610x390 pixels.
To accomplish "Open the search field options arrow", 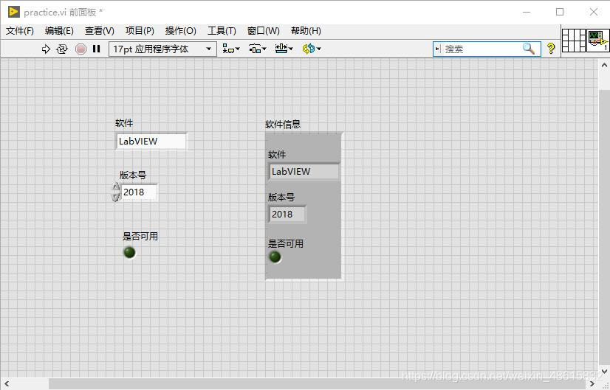I will [x=438, y=49].
